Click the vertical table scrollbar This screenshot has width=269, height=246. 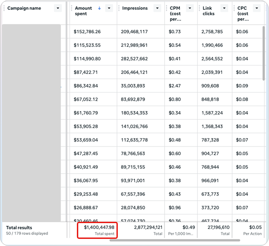click(264, 53)
